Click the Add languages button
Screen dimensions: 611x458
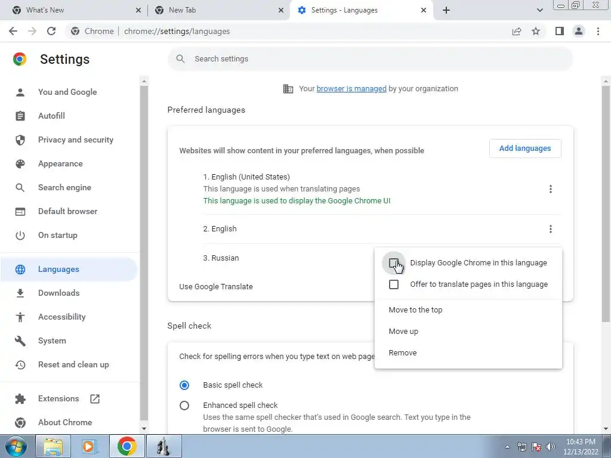(x=525, y=148)
